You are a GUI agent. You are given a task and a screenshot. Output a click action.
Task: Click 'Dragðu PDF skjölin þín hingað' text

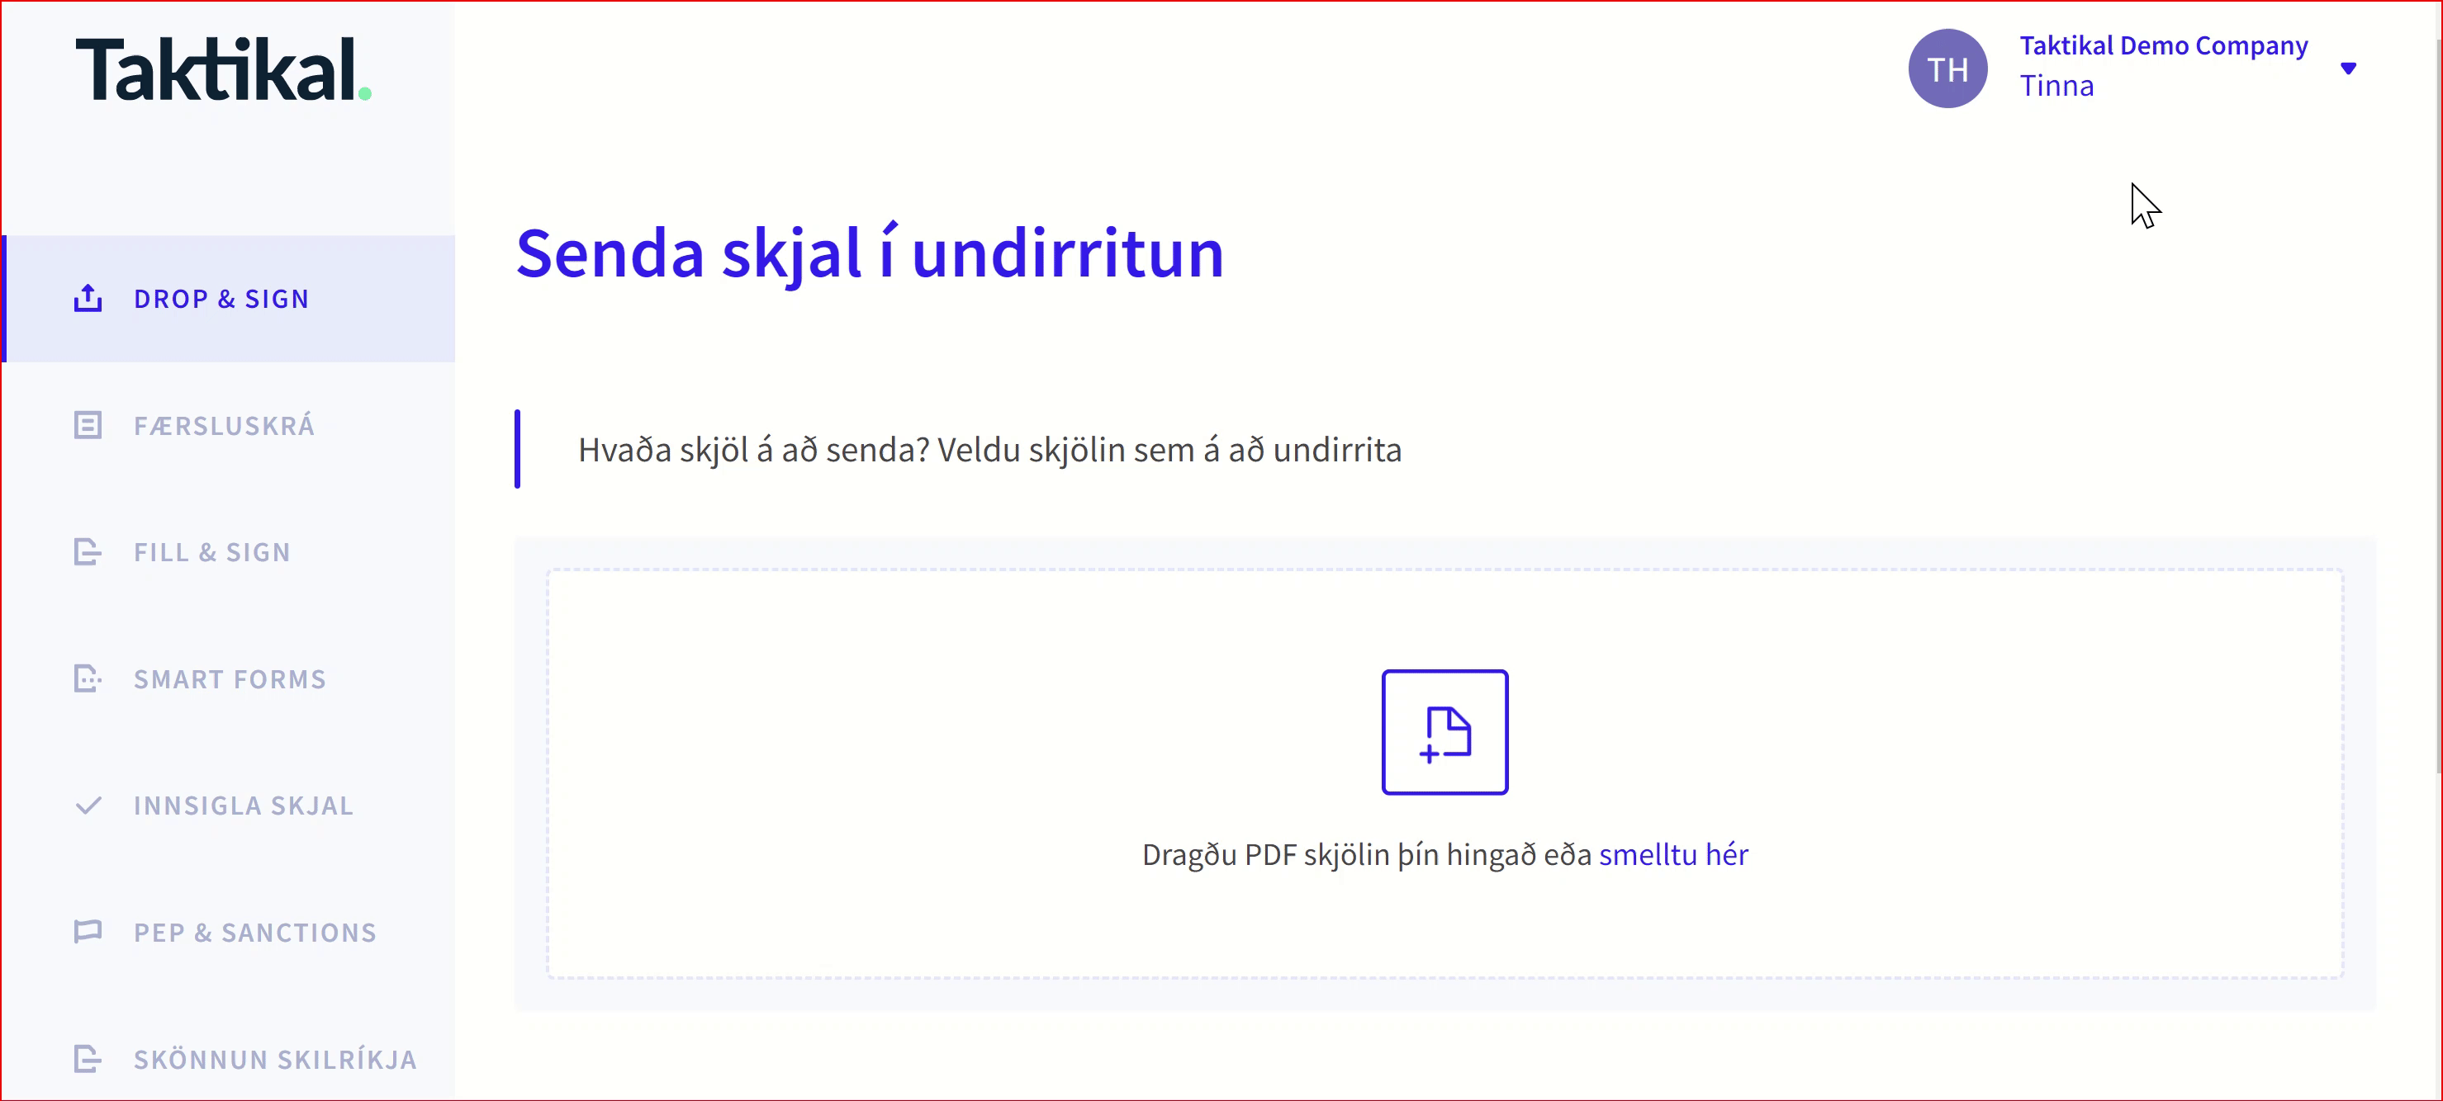[1337, 855]
